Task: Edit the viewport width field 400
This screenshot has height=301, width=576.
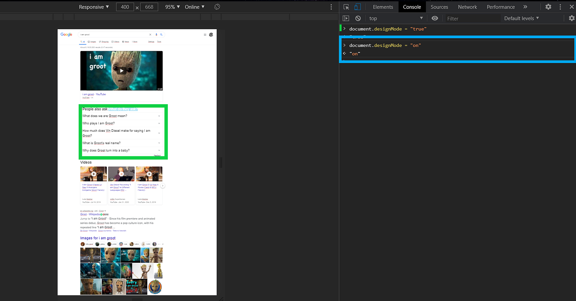Action: pyautogui.click(x=125, y=7)
